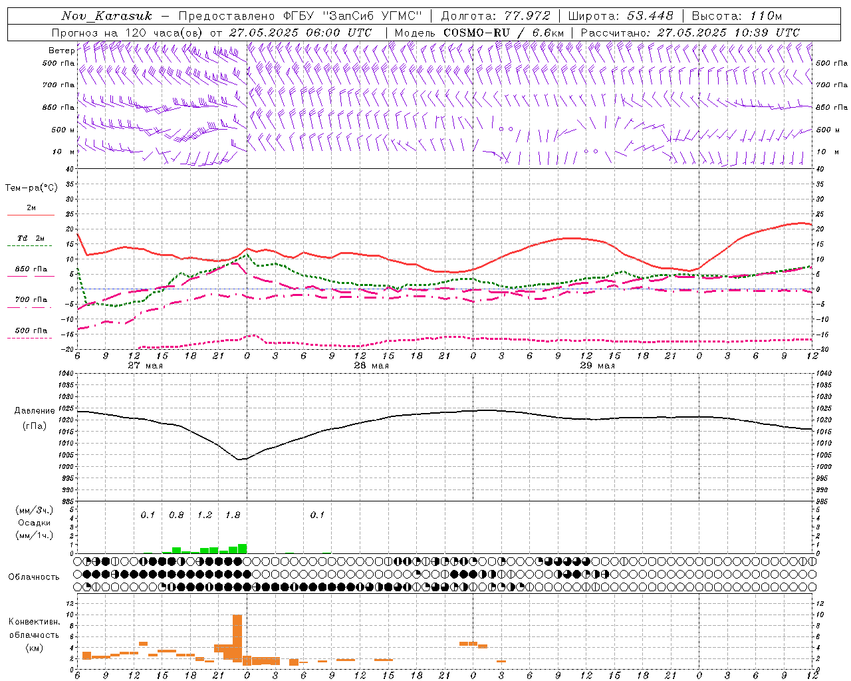851x681 pixels.
Task: Click the '29 мая' date label
Action: click(x=597, y=366)
